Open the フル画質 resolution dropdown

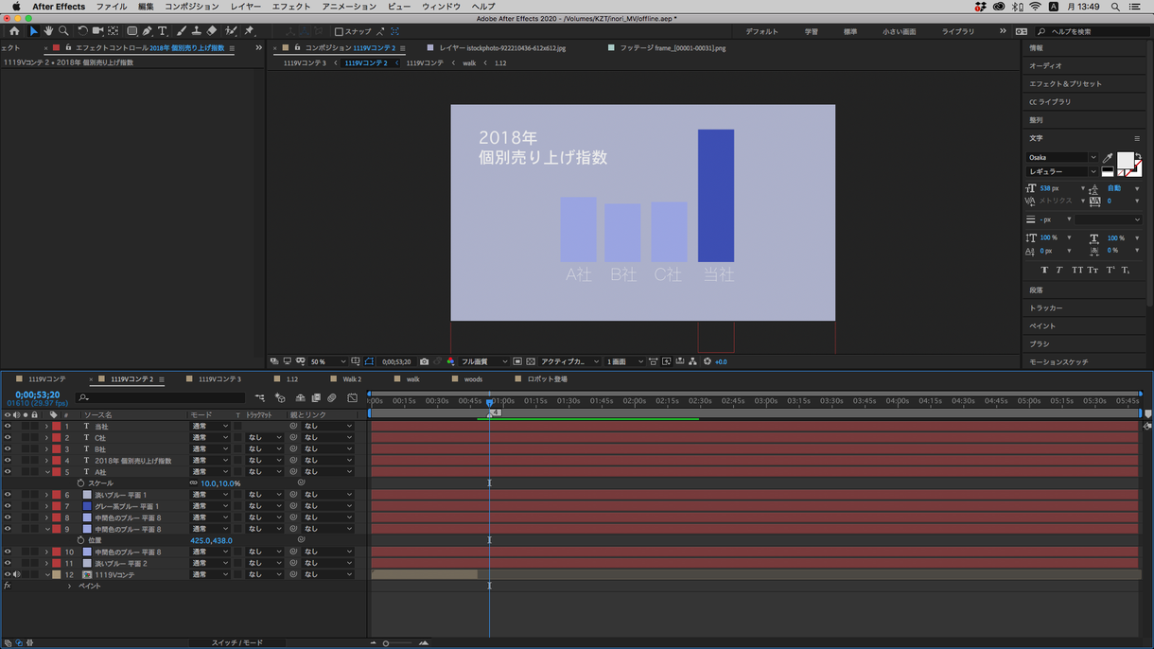[x=484, y=361]
